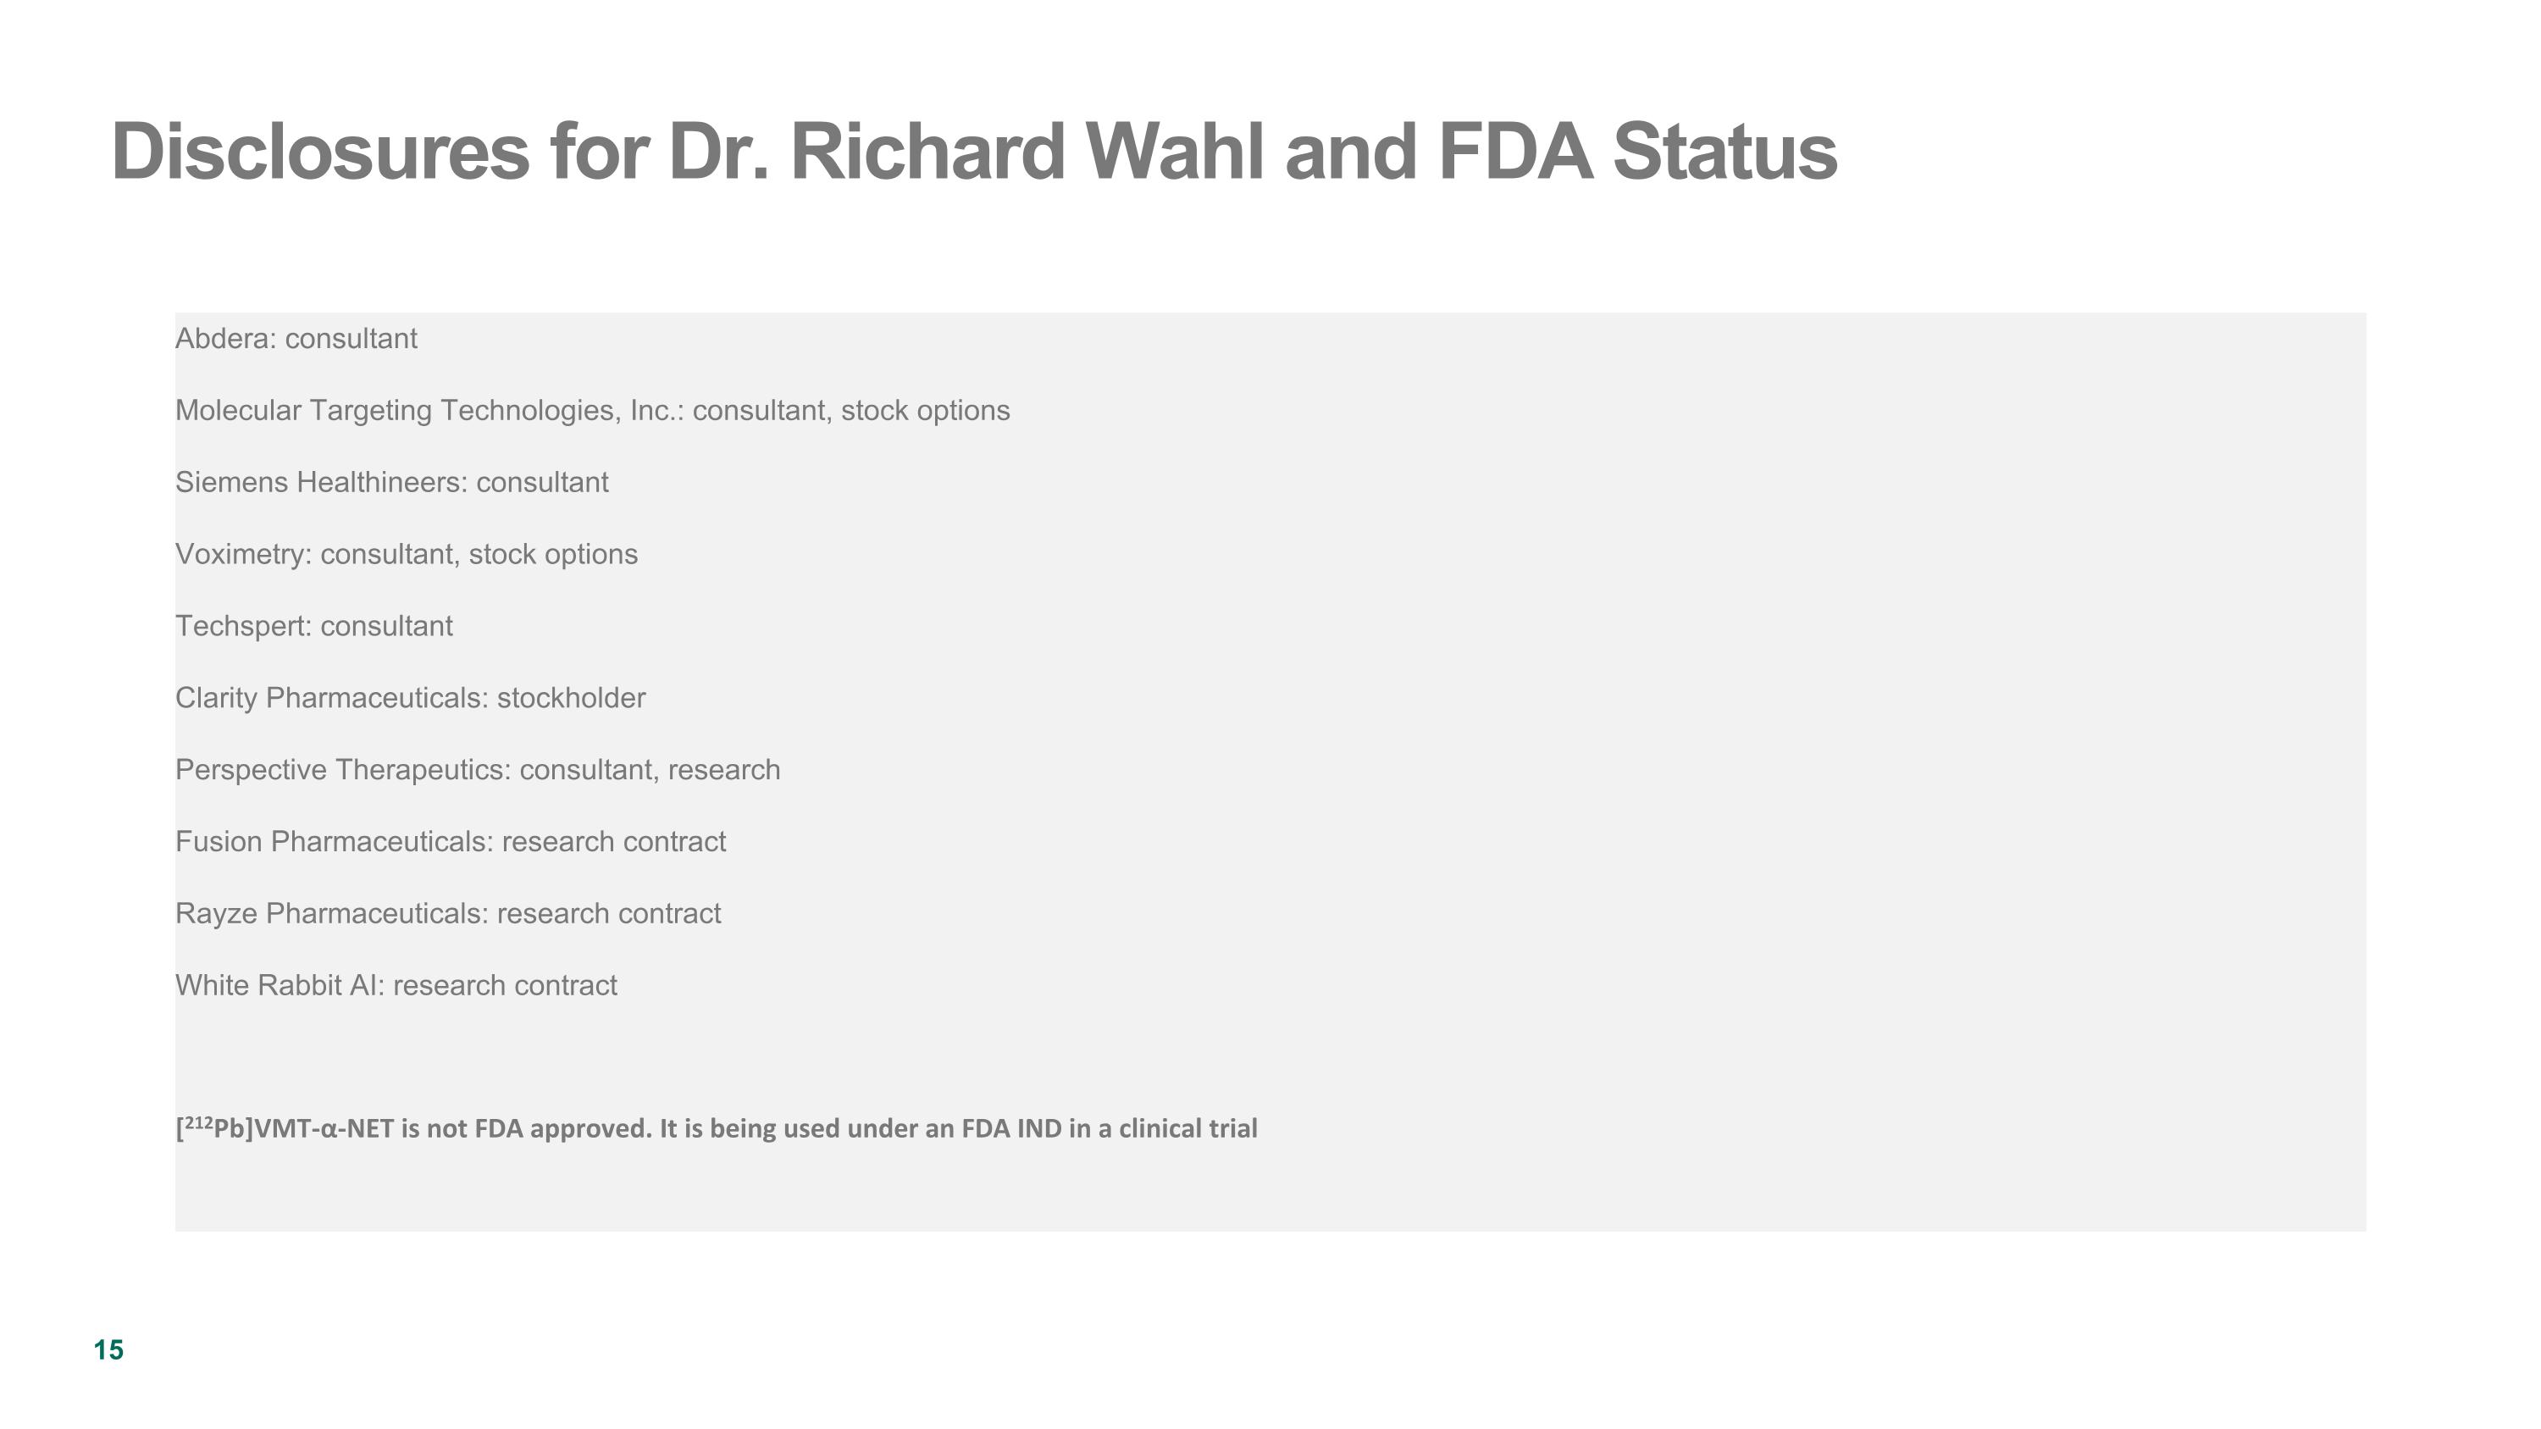2541x1429 pixels.
Task: Select the Perspective Therapeutics disclosure entry
Action: coord(478,770)
